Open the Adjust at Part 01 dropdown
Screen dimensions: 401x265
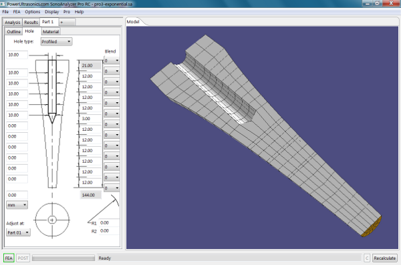click(x=18, y=232)
